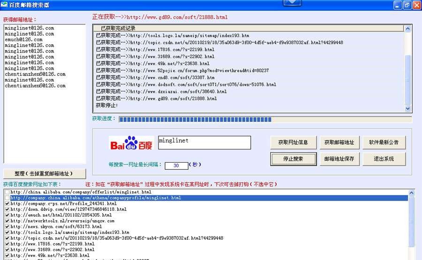The image size is (422, 260).
Task: Uncheck www.31689.com URL checkbox
Action: pos(7,250)
